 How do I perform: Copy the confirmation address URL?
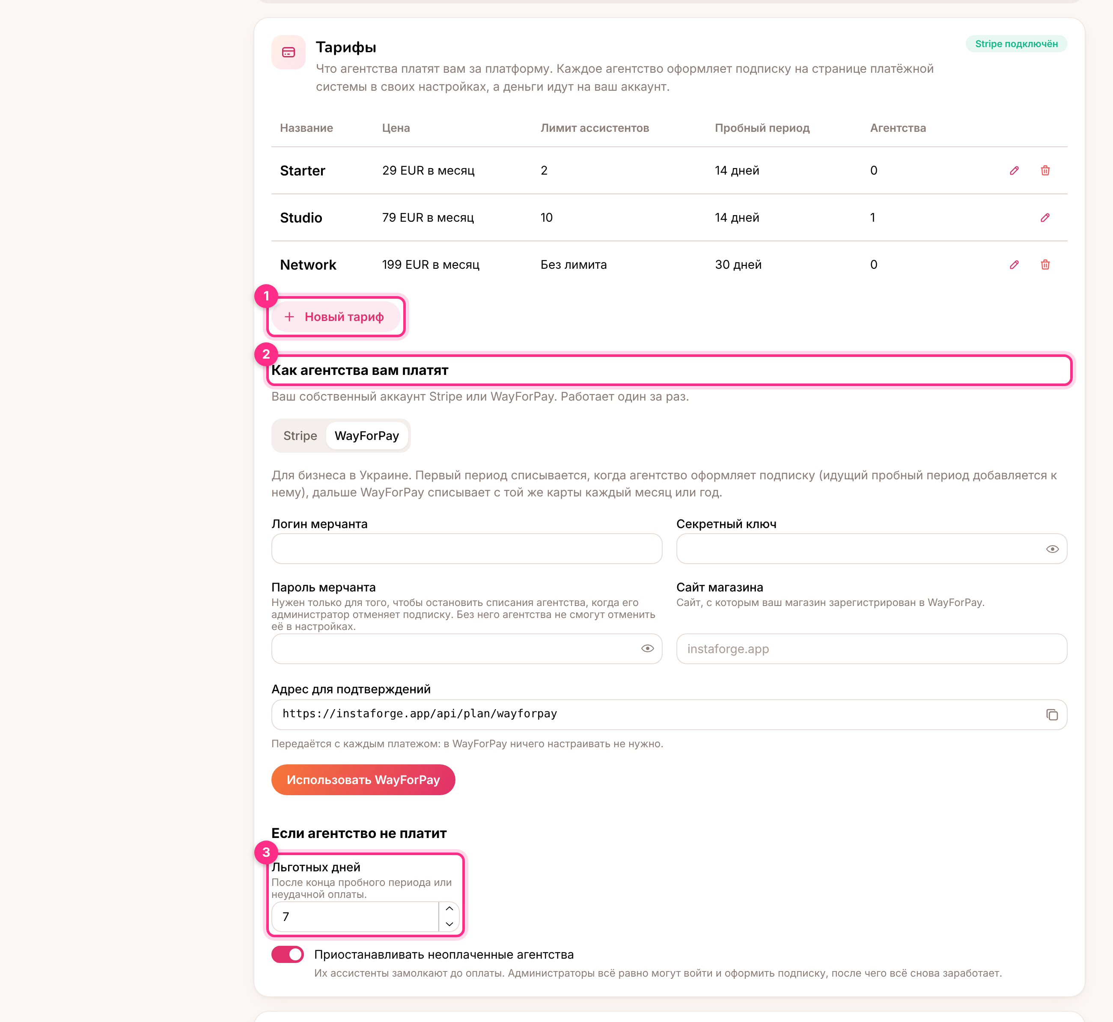point(1052,715)
